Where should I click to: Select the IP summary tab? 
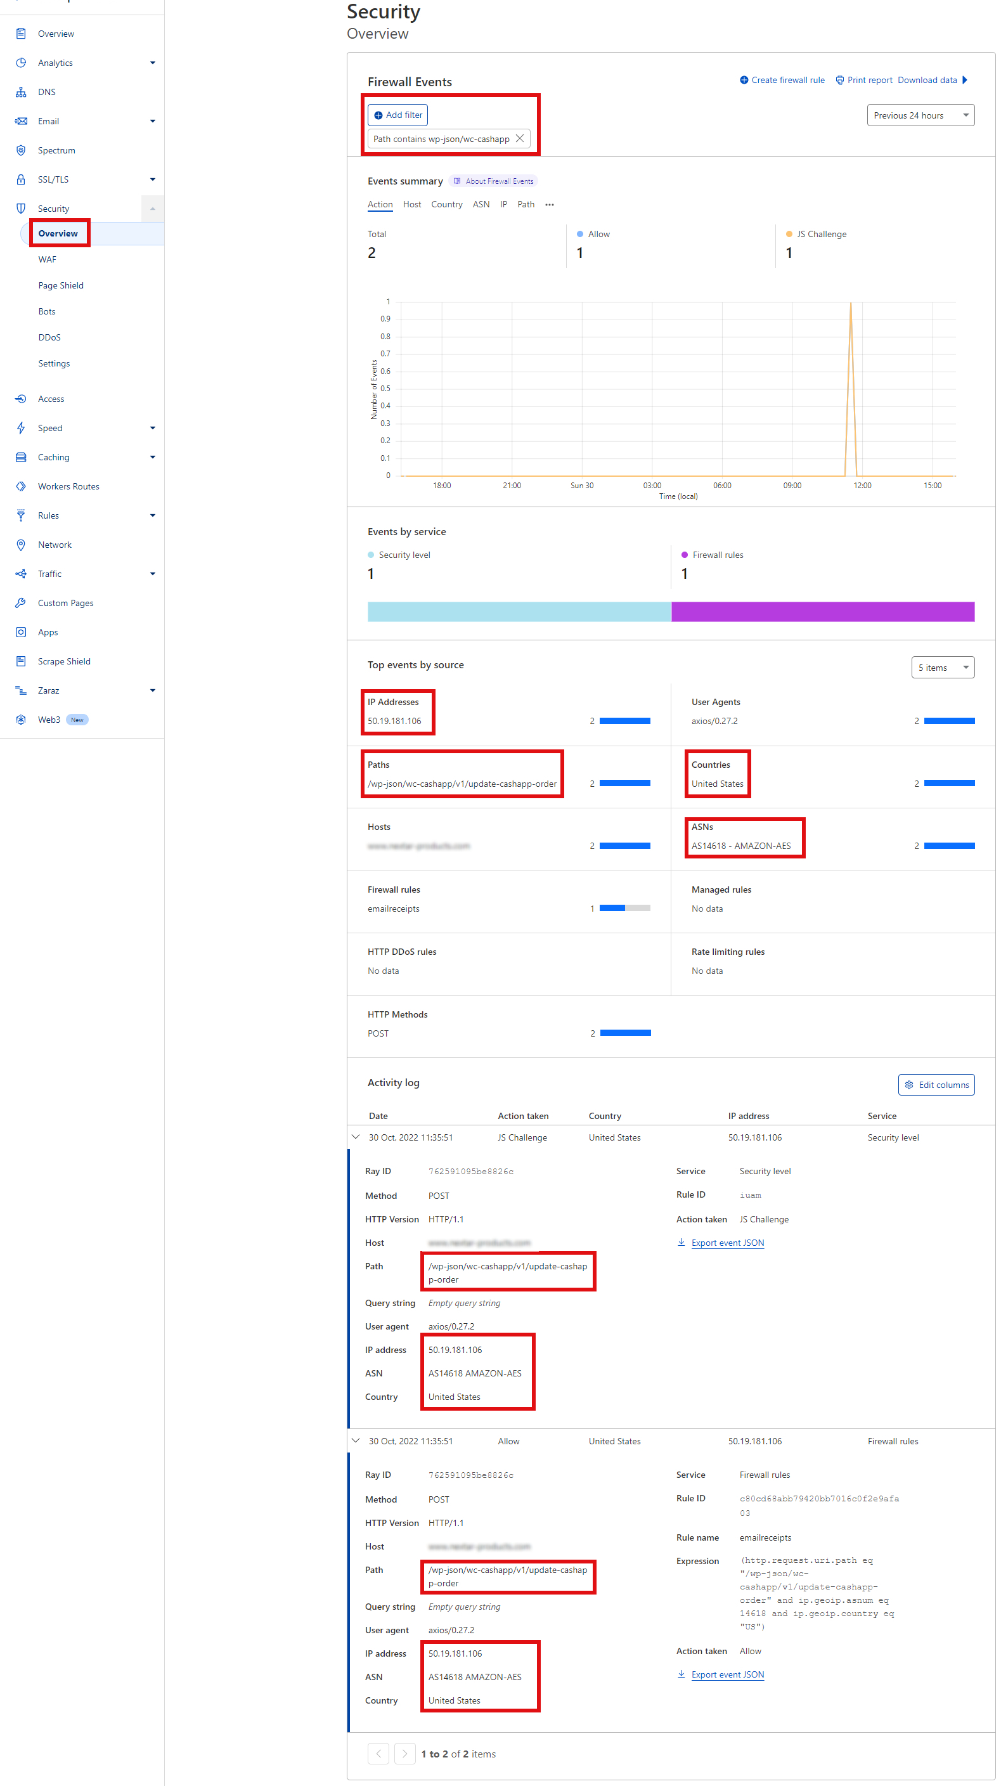pos(503,204)
